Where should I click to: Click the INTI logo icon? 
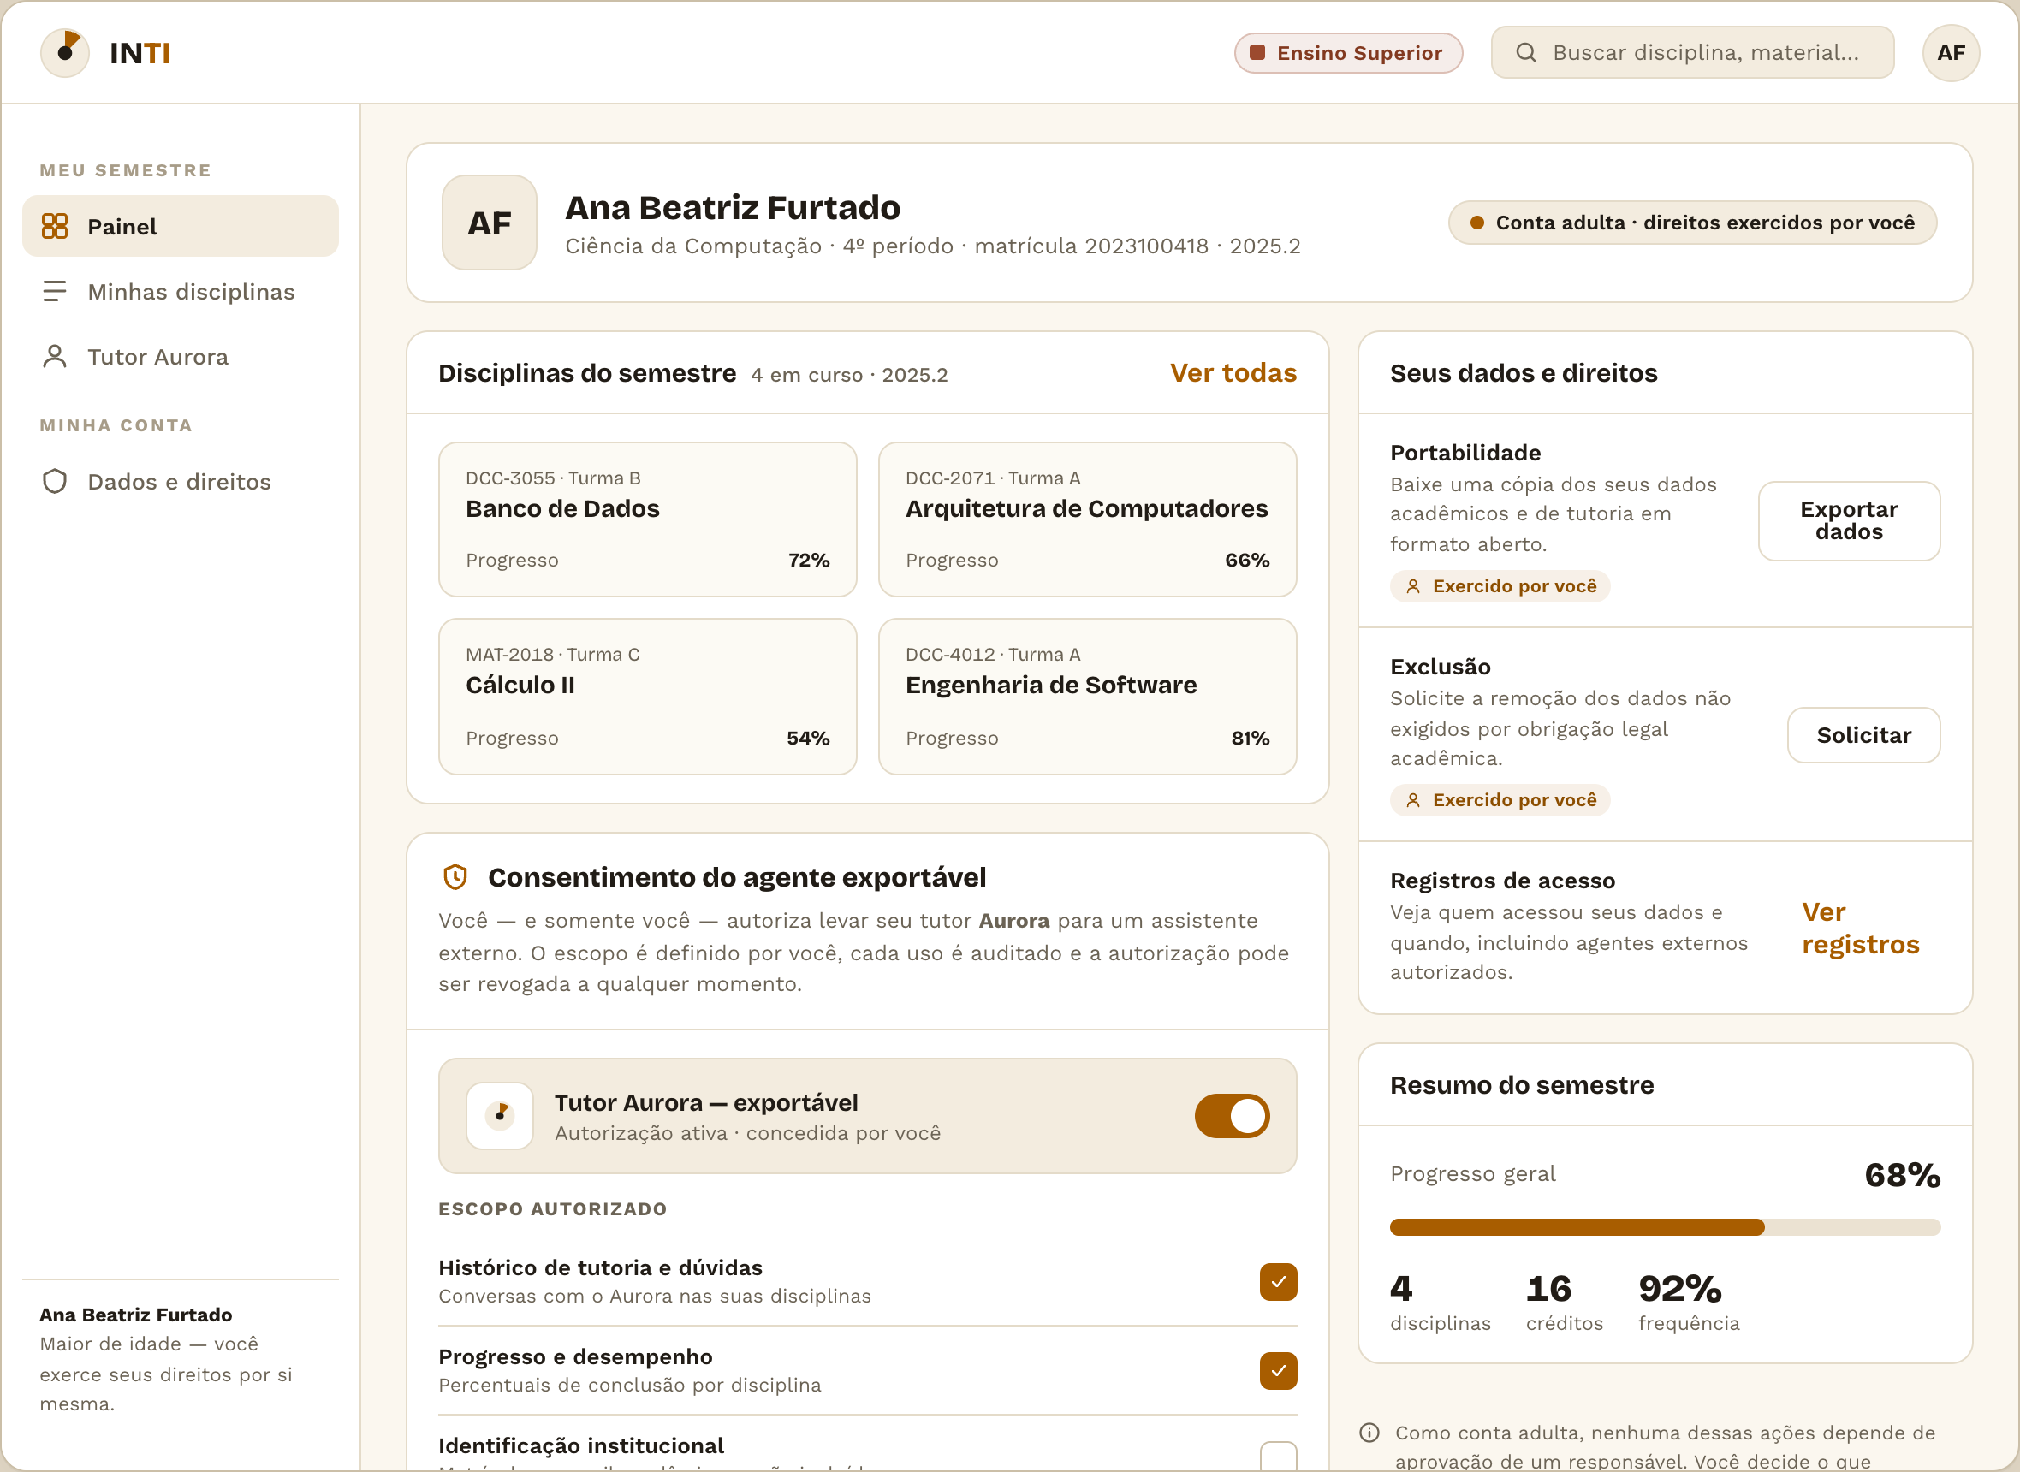coord(65,52)
